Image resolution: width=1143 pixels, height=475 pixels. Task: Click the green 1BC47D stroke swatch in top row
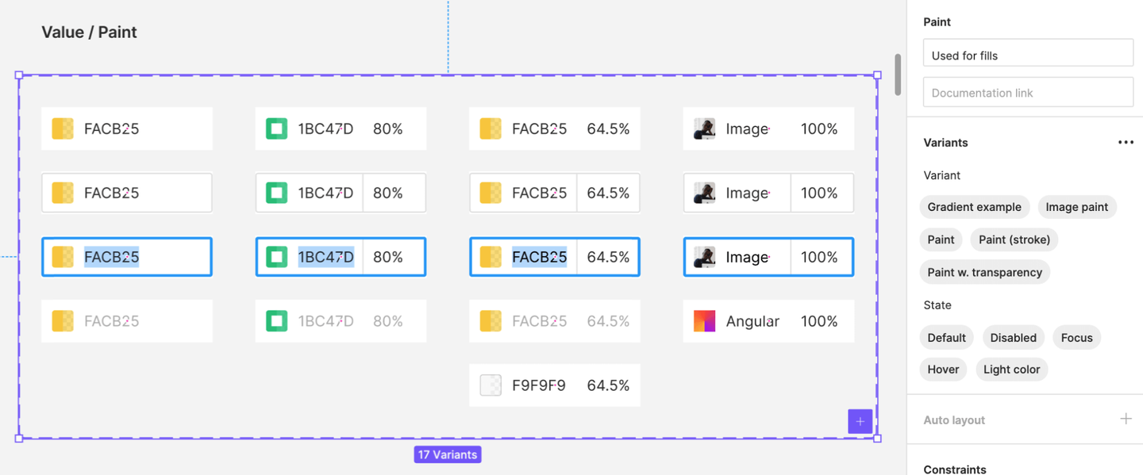tap(276, 128)
